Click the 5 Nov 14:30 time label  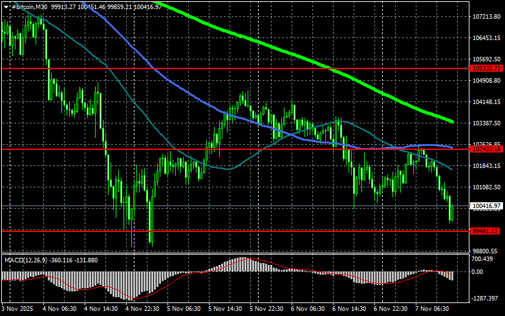click(x=225, y=309)
